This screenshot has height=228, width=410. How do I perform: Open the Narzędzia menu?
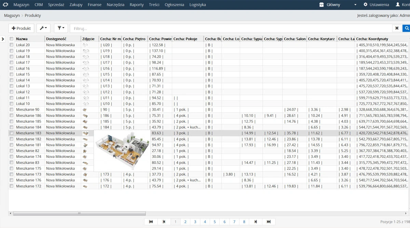[x=115, y=5]
